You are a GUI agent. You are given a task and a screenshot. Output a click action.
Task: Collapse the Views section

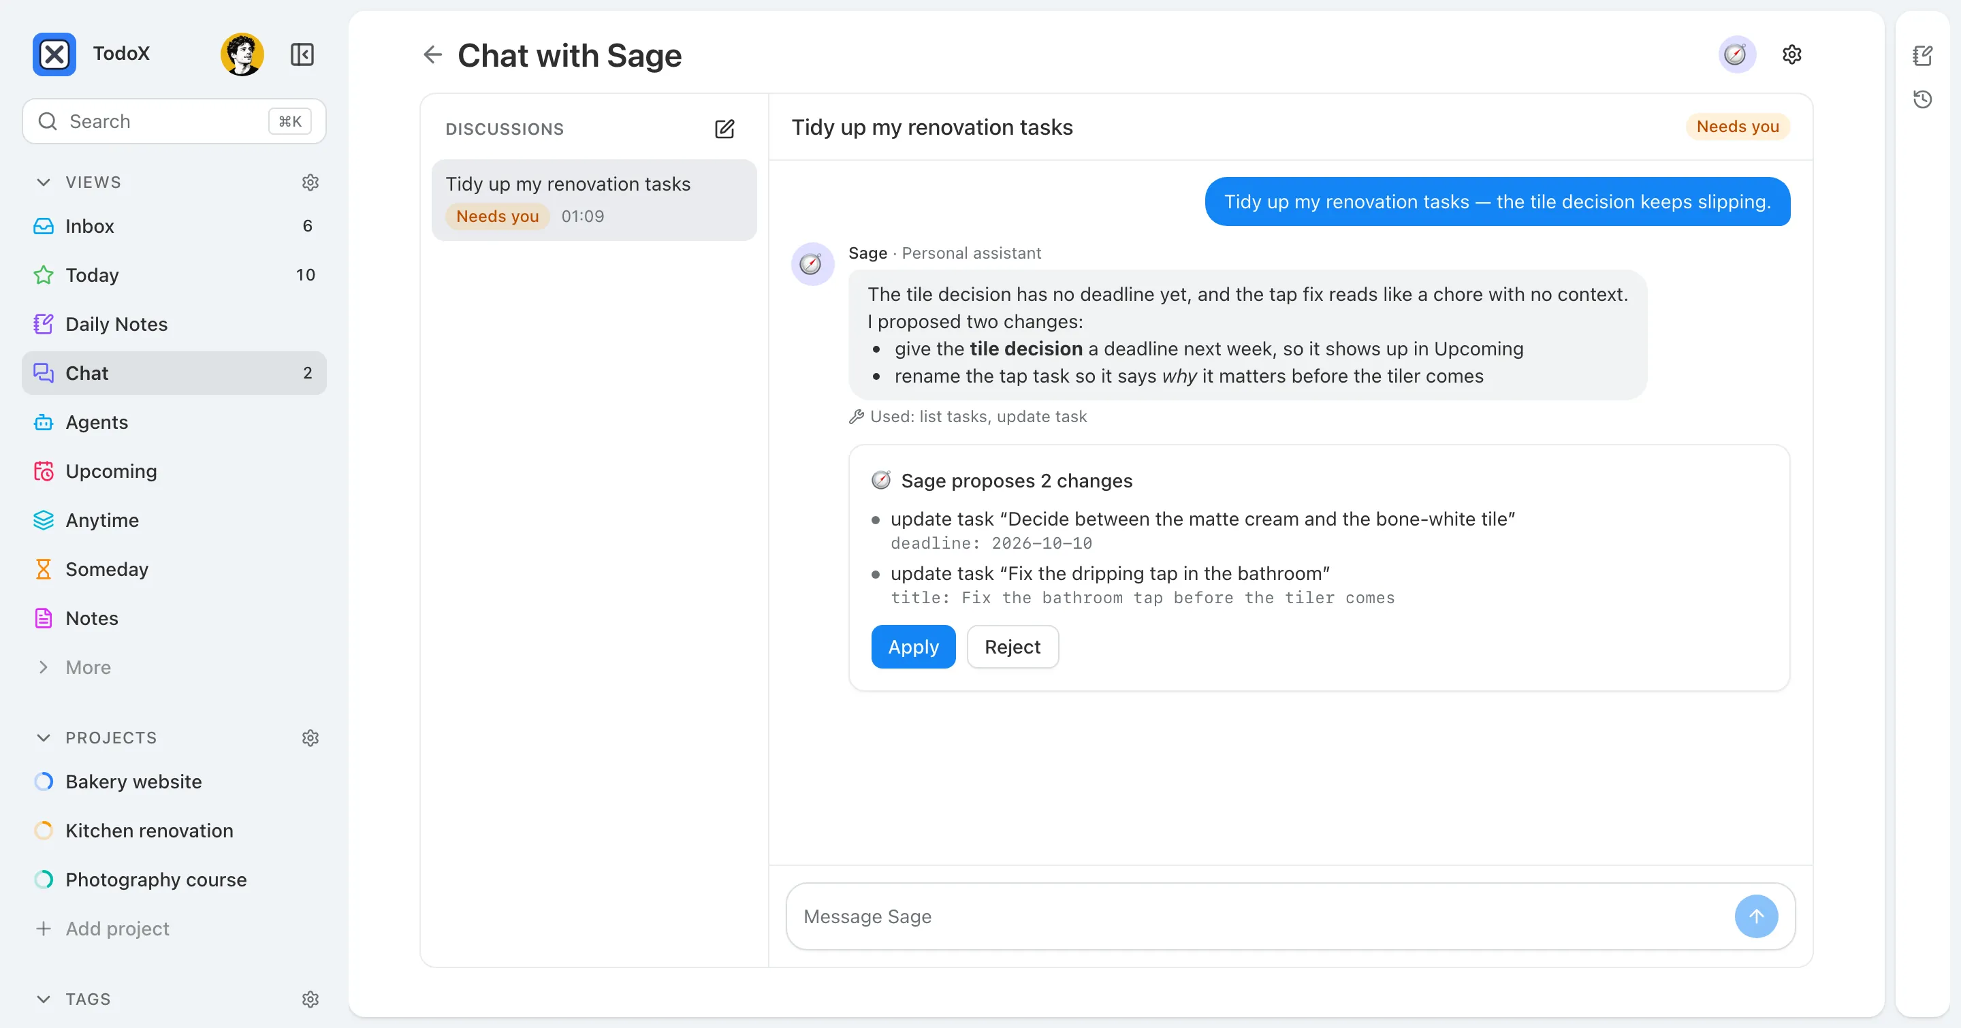coord(44,182)
